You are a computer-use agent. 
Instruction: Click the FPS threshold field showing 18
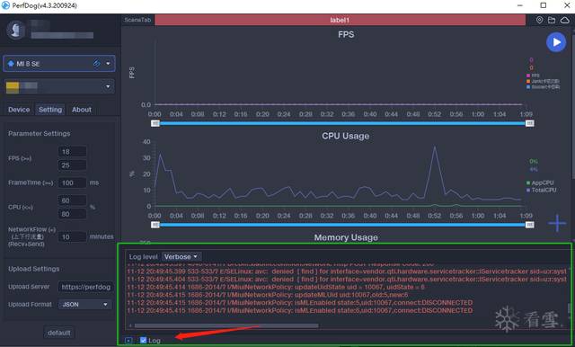pos(73,152)
